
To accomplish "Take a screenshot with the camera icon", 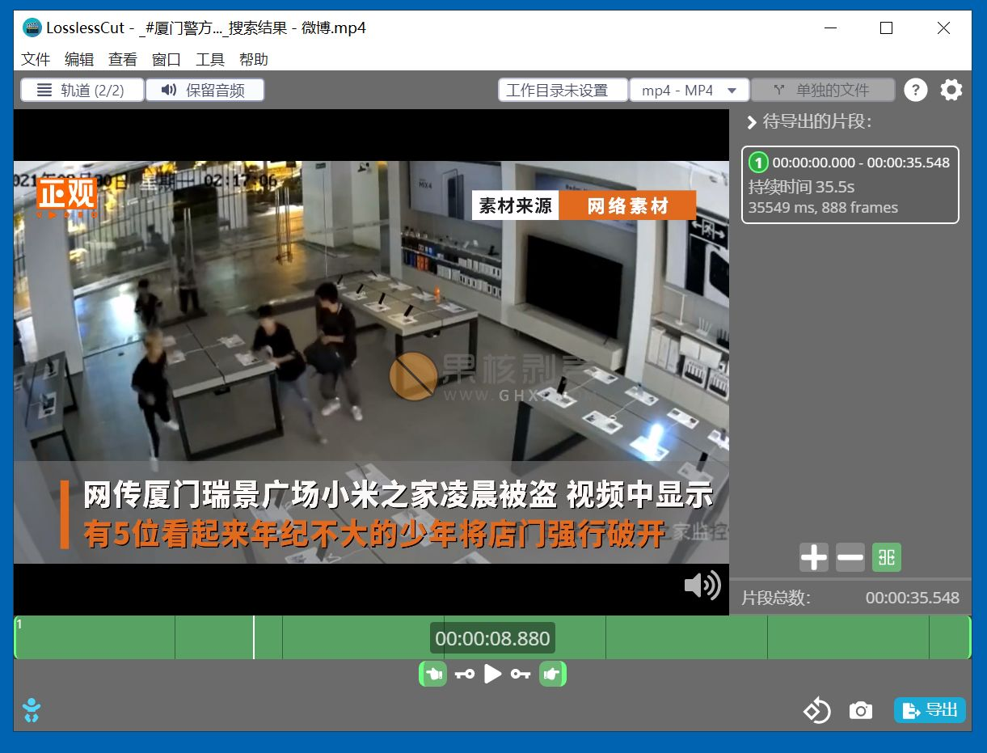I will [x=860, y=710].
